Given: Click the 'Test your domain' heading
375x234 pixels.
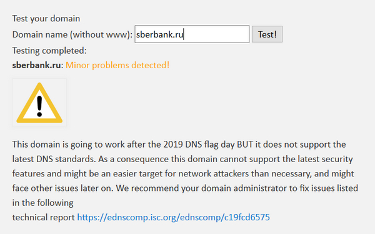Looking at the screenshot, I should coord(46,18).
